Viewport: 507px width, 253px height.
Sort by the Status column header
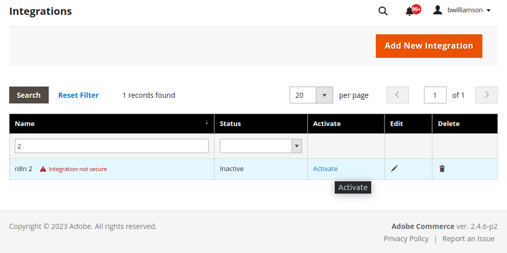(230, 124)
